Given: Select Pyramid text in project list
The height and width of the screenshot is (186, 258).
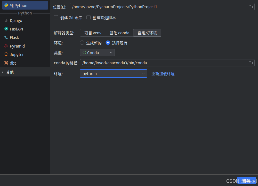Looking at the screenshot, I should click(17, 46).
